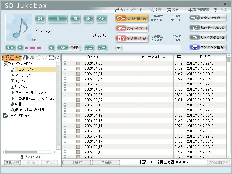Screen dimensions: 232x174
Task: Select the 全て source tab
Action: (x=12, y=57)
